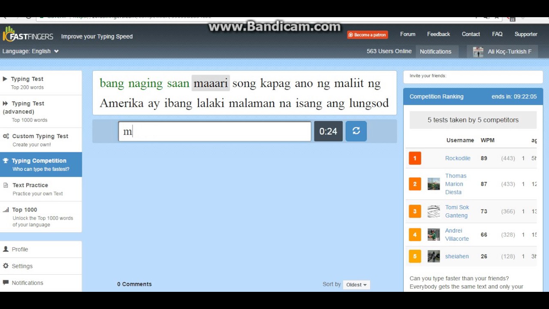Open Typing Test (advanced) fast-forward icon
Image resolution: width=549 pixels, height=309 pixels.
pos(6,103)
